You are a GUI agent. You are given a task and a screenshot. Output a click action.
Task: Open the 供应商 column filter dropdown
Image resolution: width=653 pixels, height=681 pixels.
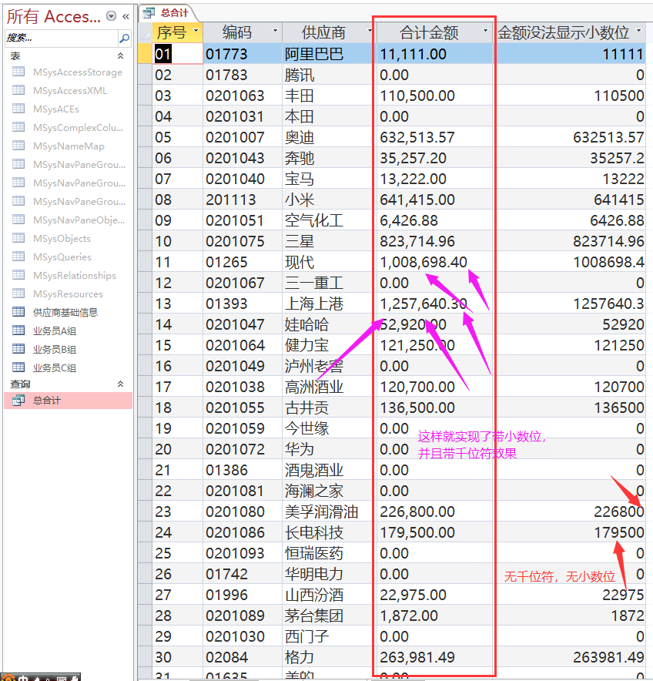coord(370,31)
